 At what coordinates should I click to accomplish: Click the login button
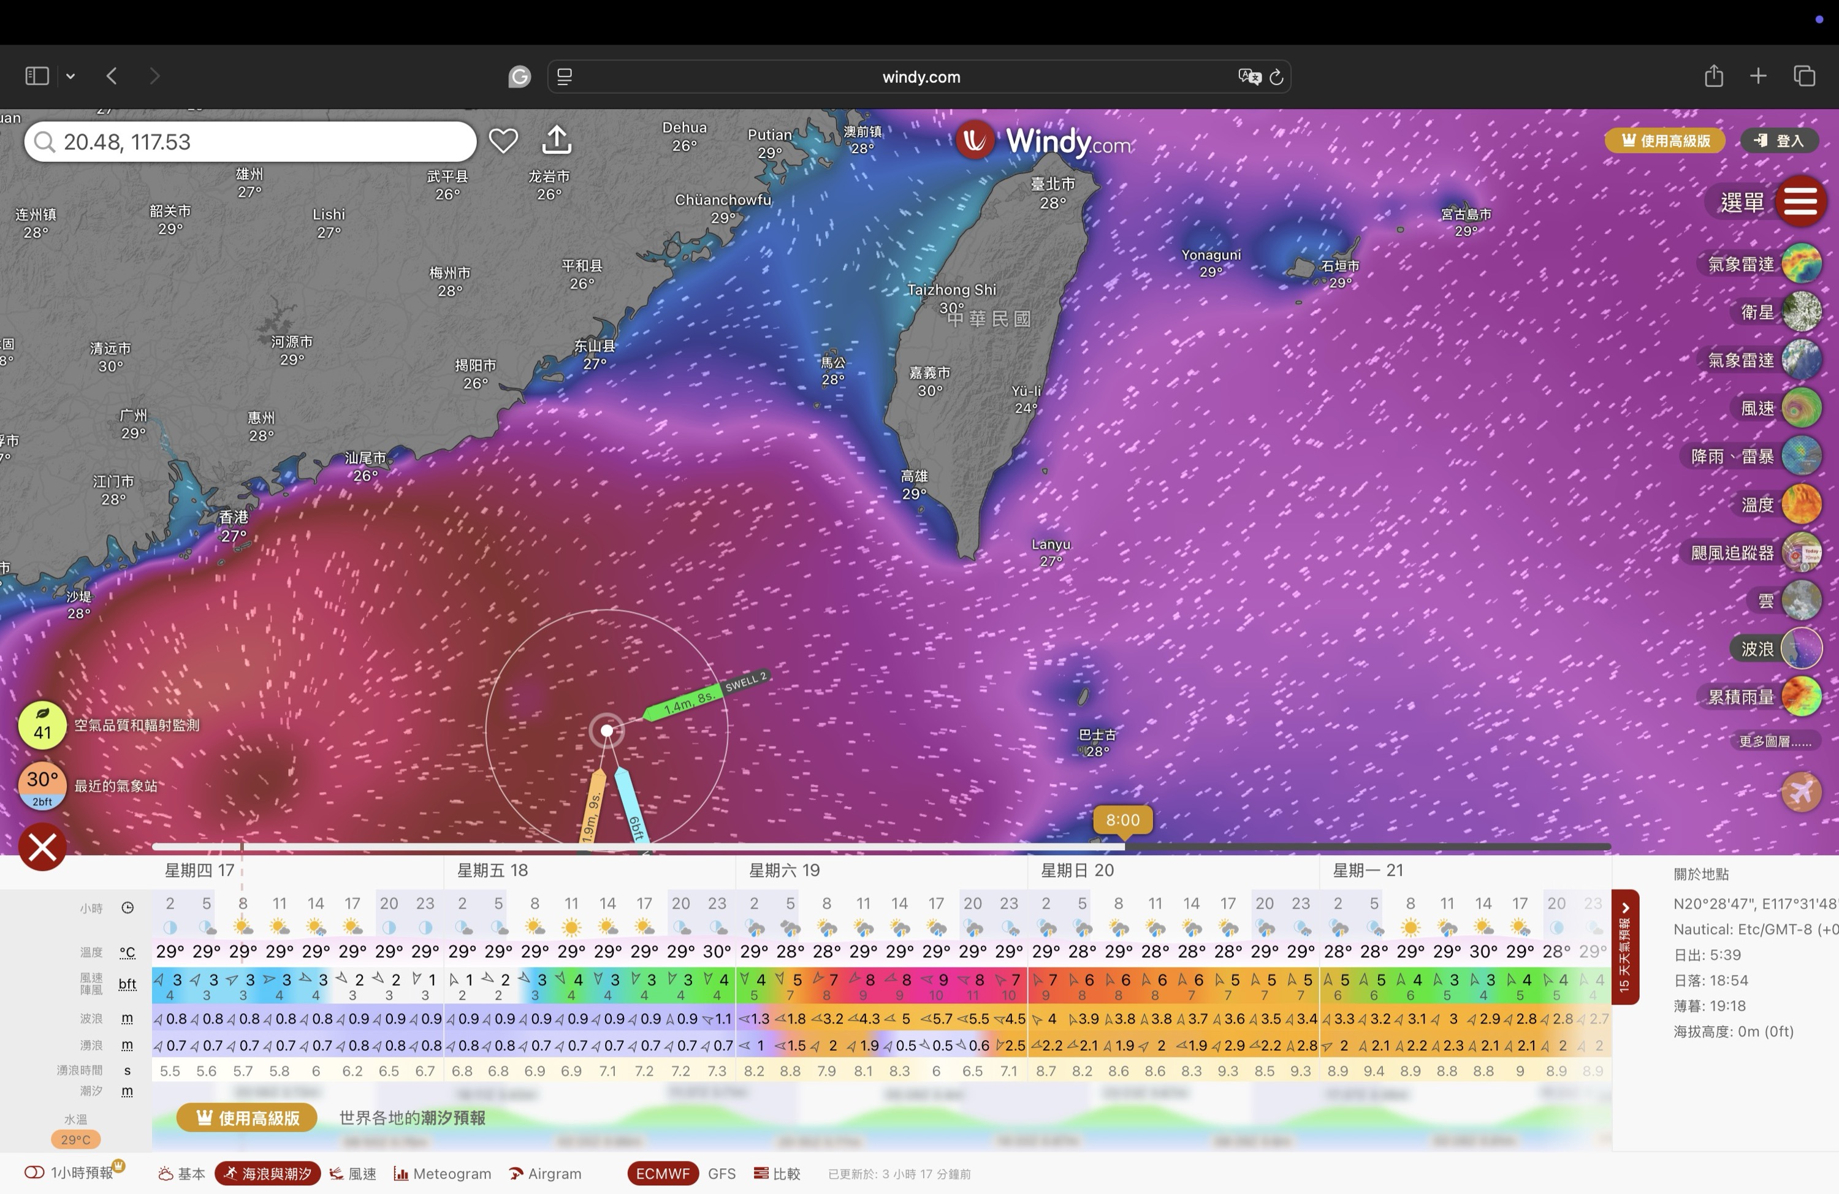(1779, 140)
